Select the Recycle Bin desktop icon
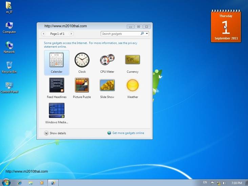Viewport: 248px width, 186px height. click(9, 67)
